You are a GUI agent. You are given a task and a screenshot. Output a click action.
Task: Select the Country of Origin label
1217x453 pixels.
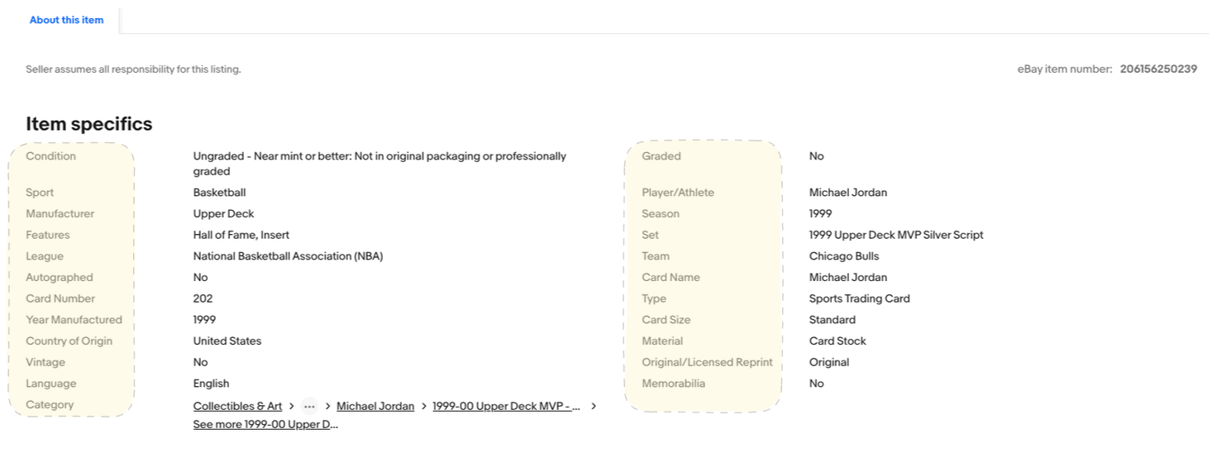pyautogui.click(x=69, y=341)
